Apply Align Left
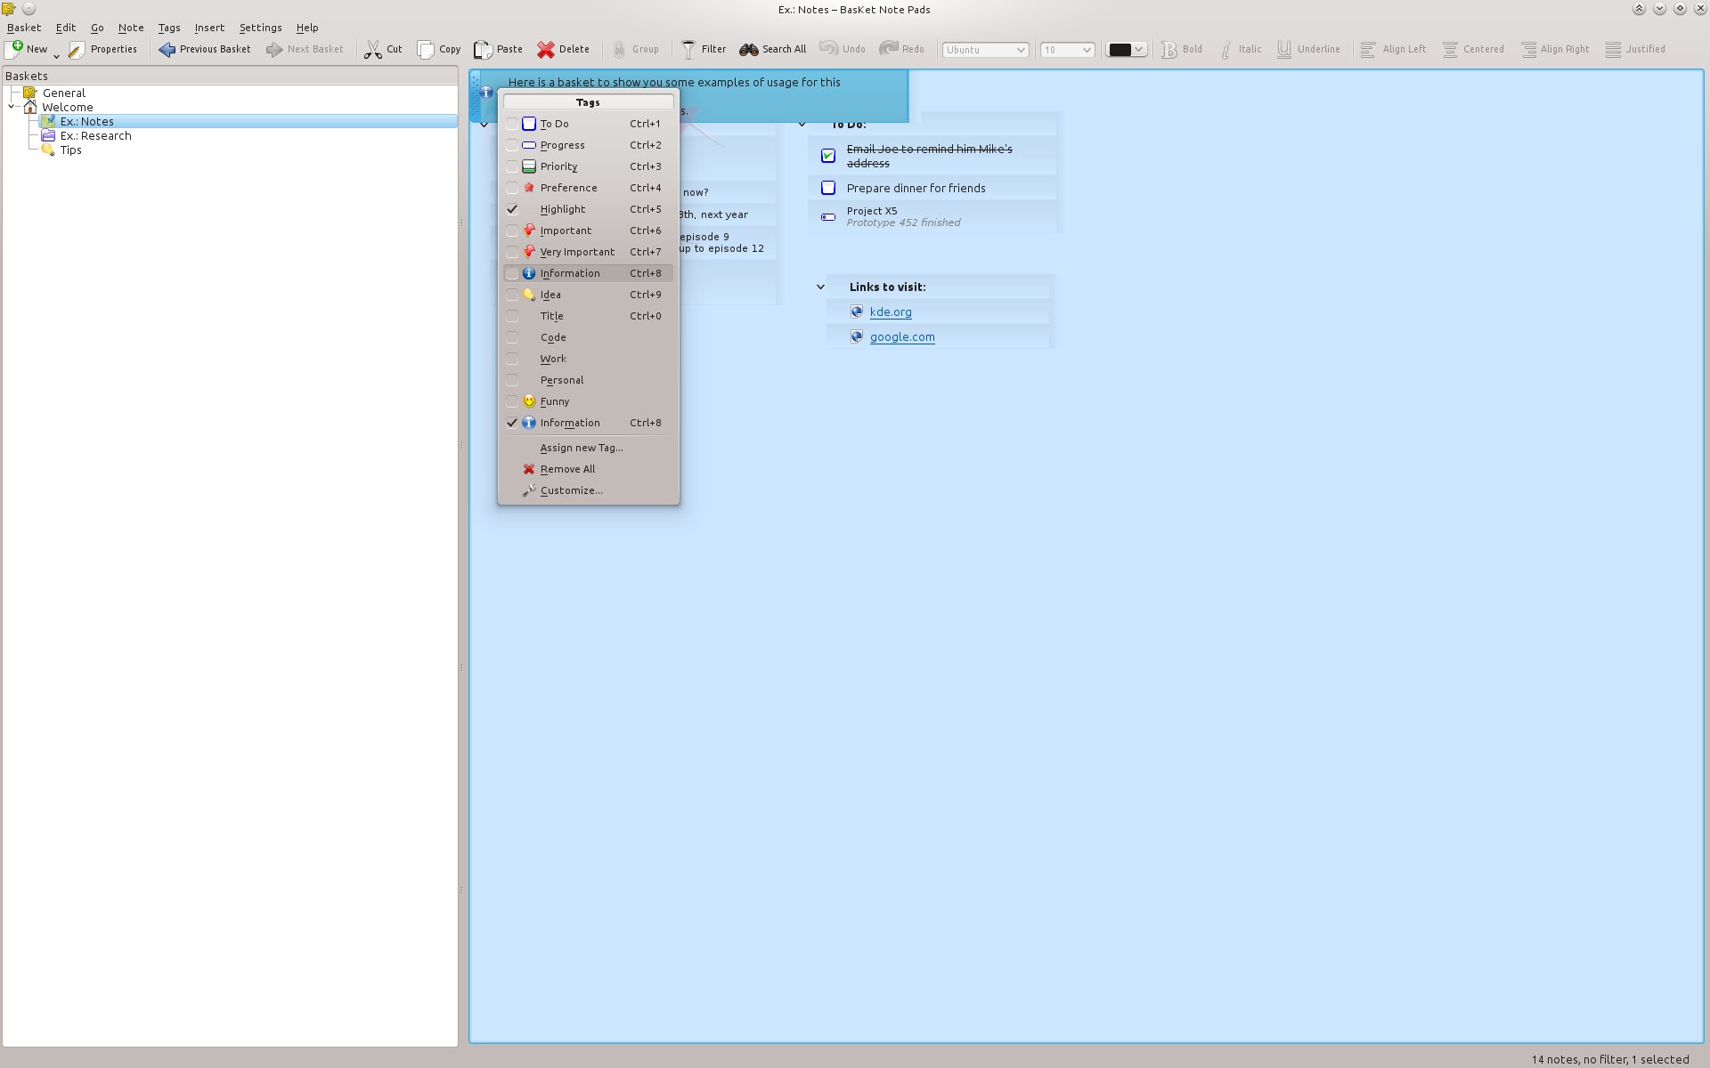This screenshot has width=1710, height=1068. point(1393,49)
